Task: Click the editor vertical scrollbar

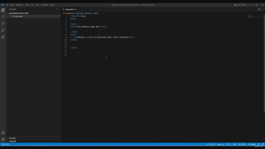Action: pos(264,63)
